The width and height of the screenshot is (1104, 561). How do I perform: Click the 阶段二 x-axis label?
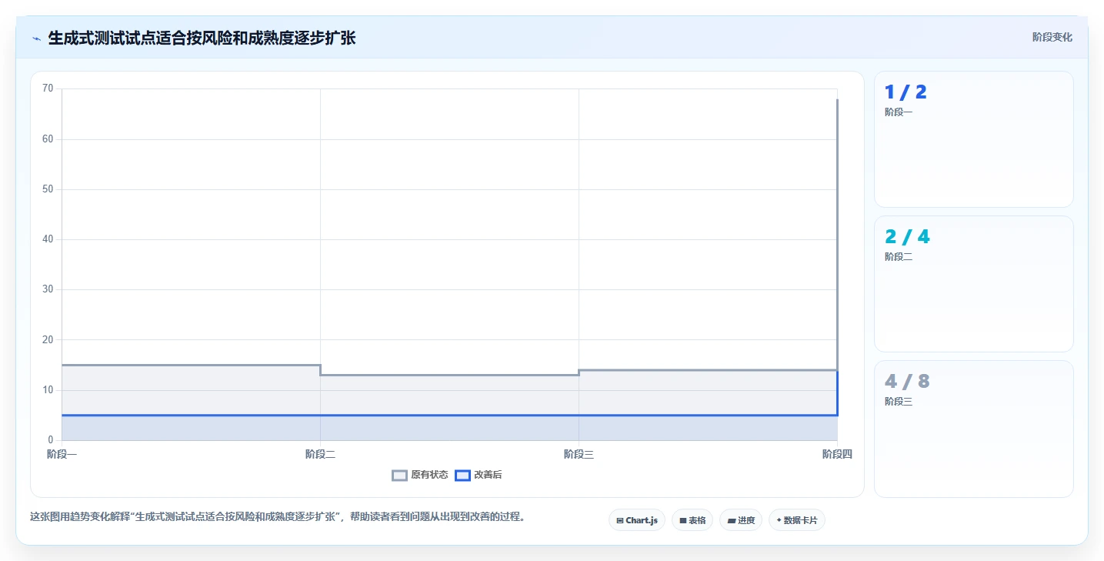[320, 454]
